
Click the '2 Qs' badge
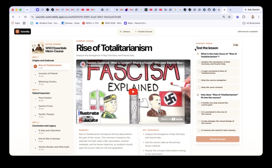tap(236, 45)
